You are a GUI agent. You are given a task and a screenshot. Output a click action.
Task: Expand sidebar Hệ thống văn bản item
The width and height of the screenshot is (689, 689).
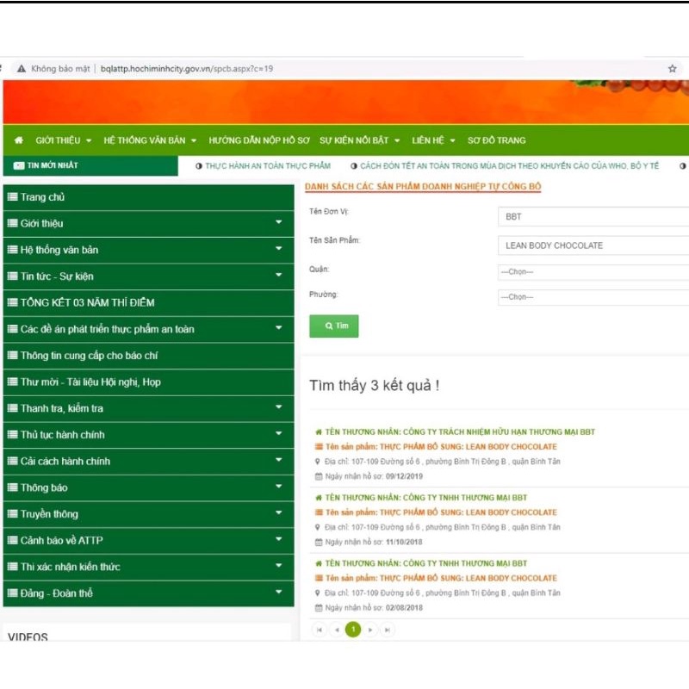click(148, 250)
